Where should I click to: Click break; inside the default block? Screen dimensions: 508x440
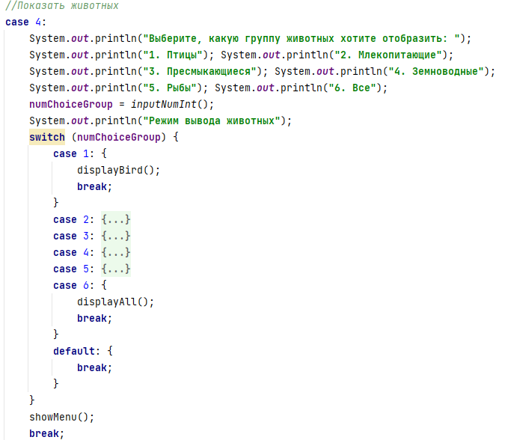click(94, 367)
